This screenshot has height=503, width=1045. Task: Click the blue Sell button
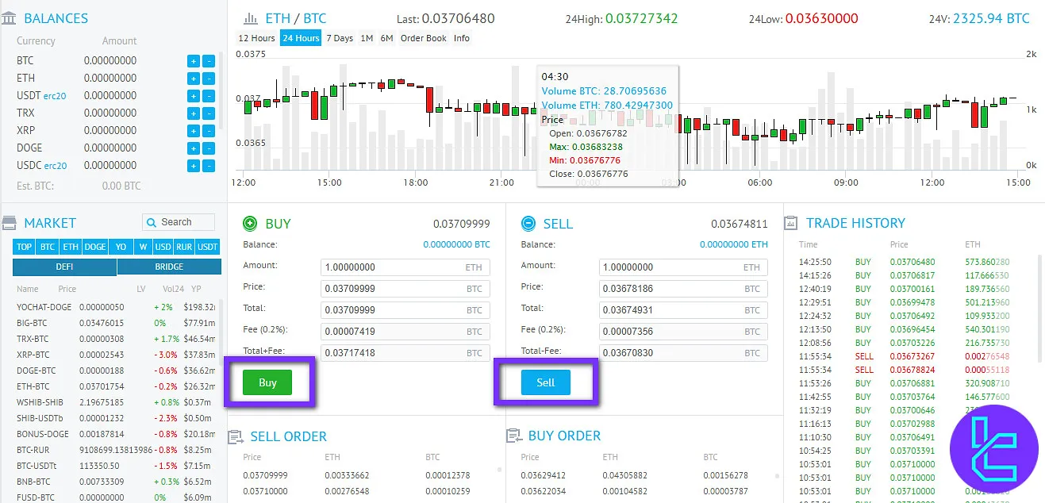[546, 382]
